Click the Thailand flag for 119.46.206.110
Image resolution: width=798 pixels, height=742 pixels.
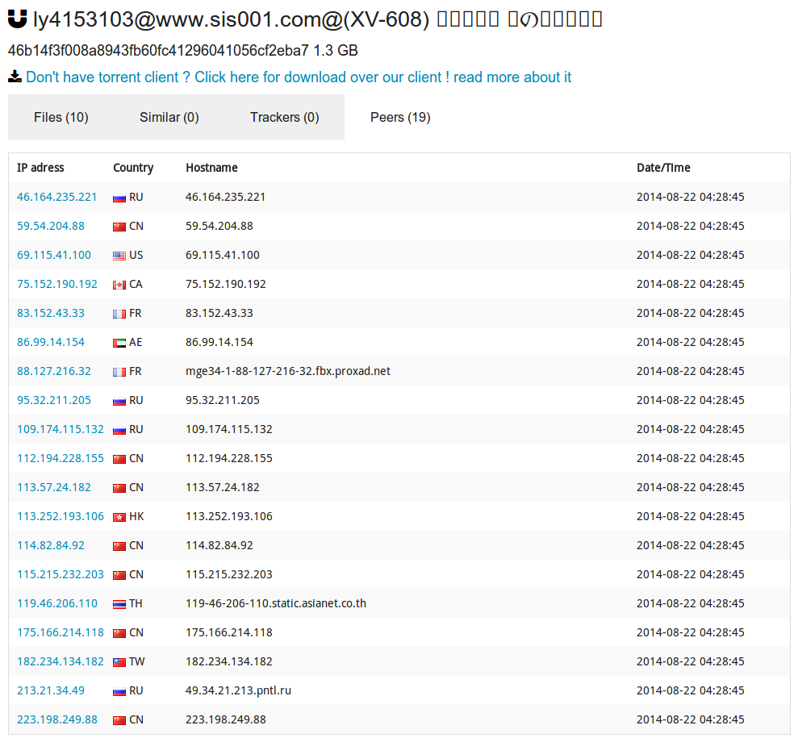pyautogui.click(x=119, y=604)
